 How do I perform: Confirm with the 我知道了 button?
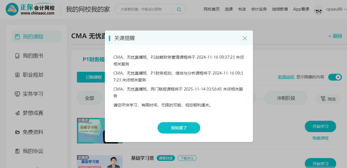179,128
